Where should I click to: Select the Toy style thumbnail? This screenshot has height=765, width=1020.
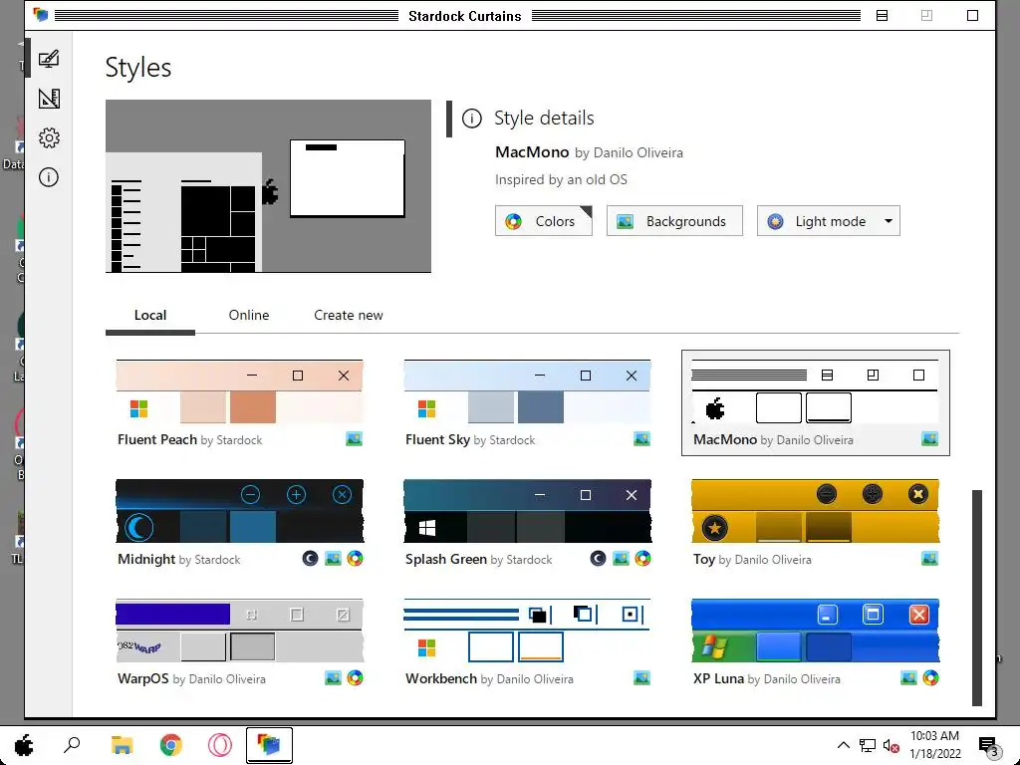(x=815, y=511)
